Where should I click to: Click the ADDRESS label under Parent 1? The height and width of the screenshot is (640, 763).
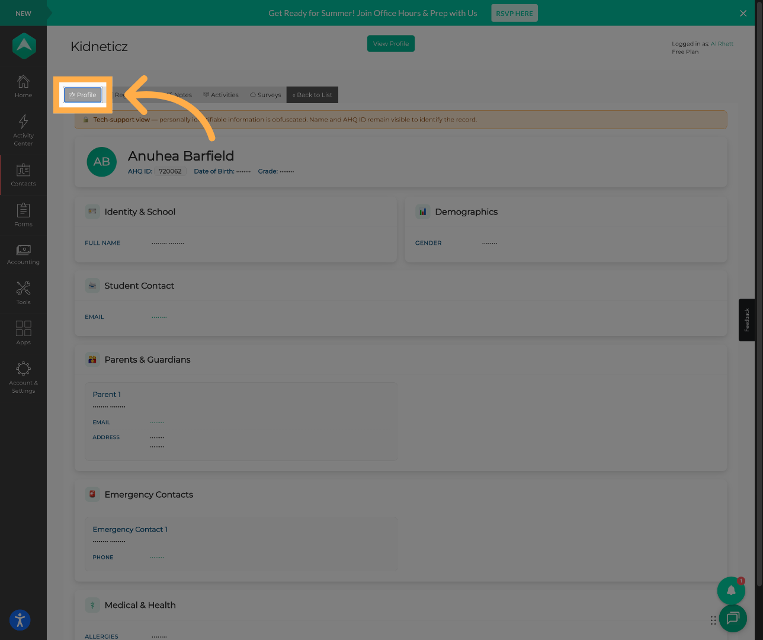pyautogui.click(x=106, y=437)
